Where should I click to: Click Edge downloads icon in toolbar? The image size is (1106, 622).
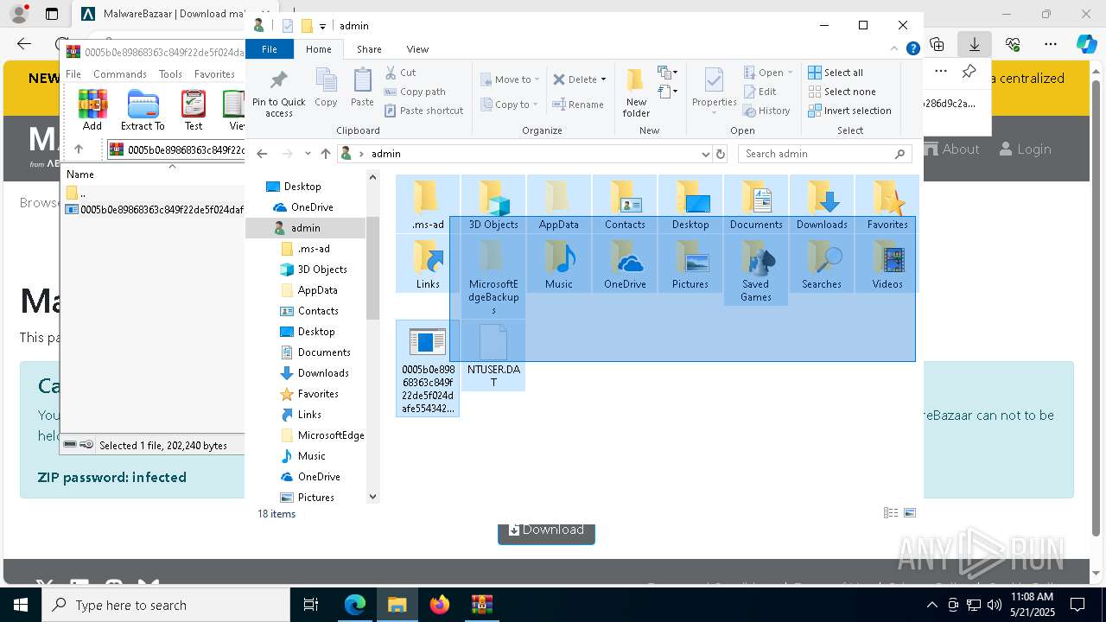pos(975,44)
